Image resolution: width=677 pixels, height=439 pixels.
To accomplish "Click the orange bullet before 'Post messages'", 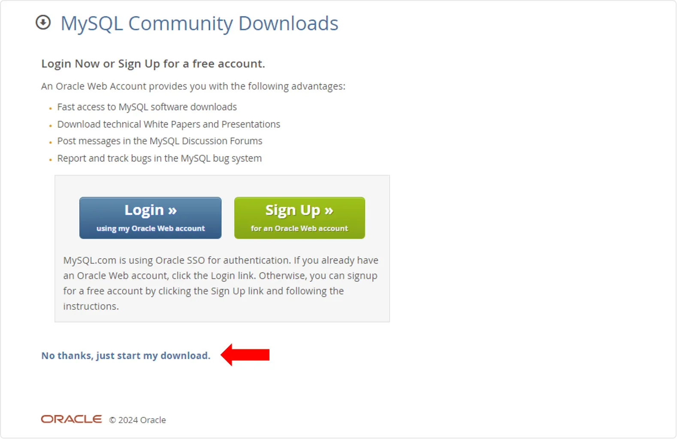I will coord(51,143).
